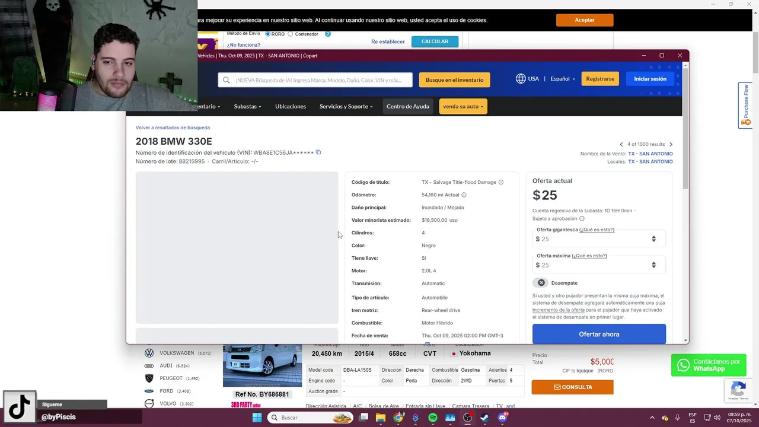Select PEUGEOT in brand list

click(171, 378)
